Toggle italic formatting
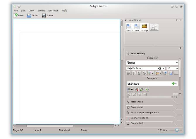The height and width of the screenshot is (139, 196). (x=134, y=73)
